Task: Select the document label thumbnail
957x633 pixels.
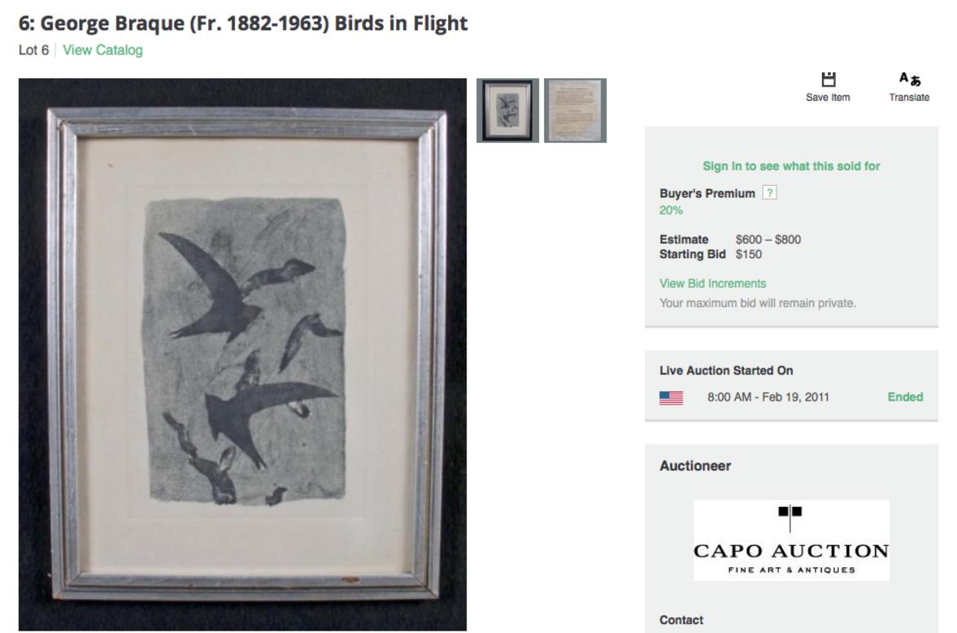Action: click(575, 111)
